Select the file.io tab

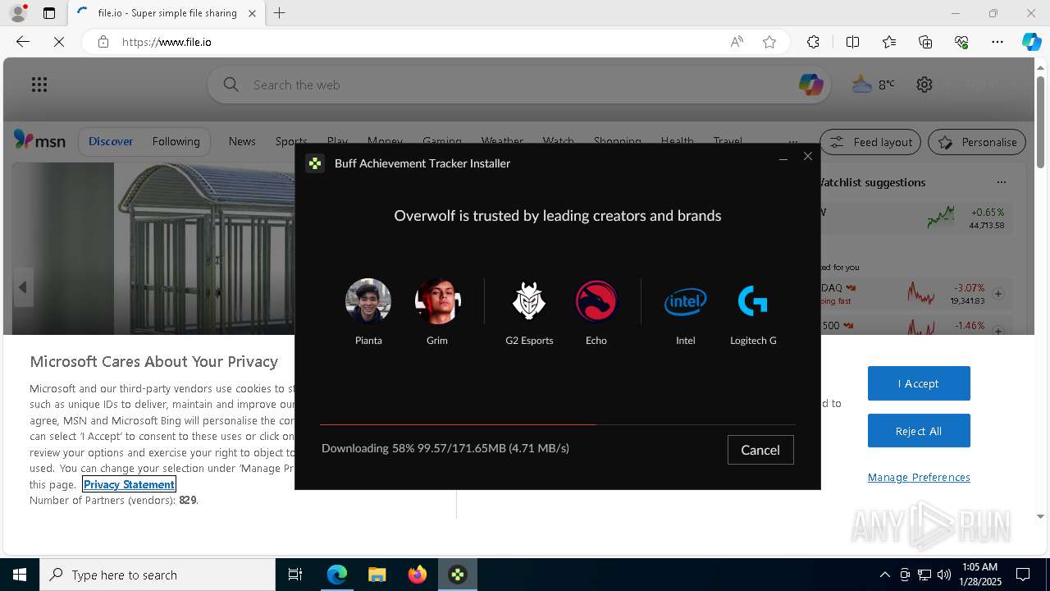point(165,13)
